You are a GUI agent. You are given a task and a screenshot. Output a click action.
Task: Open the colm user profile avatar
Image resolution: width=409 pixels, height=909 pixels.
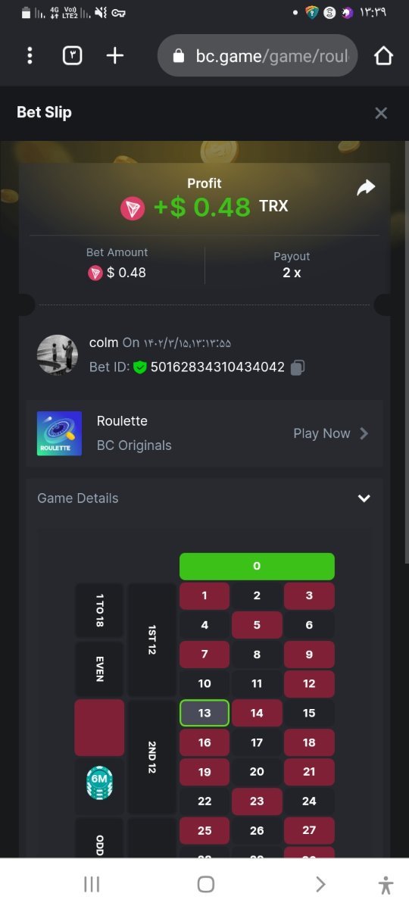click(58, 355)
